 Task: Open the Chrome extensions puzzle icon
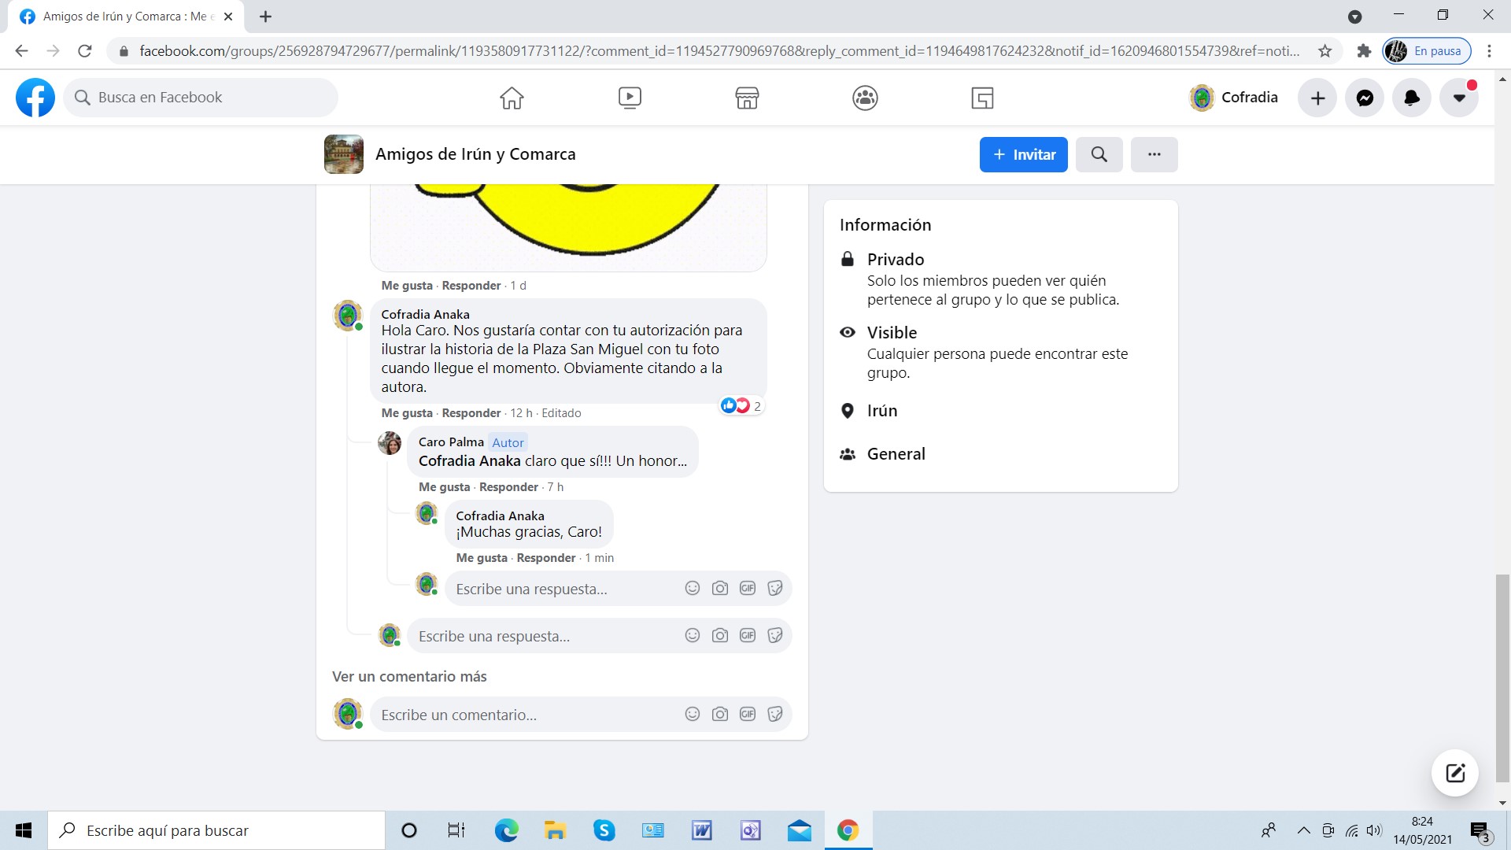pyautogui.click(x=1364, y=51)
